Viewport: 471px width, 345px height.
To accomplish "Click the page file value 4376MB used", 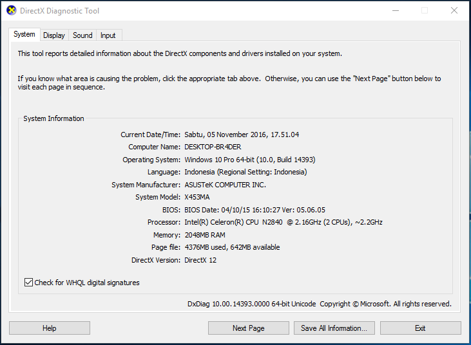I will 232,247.
